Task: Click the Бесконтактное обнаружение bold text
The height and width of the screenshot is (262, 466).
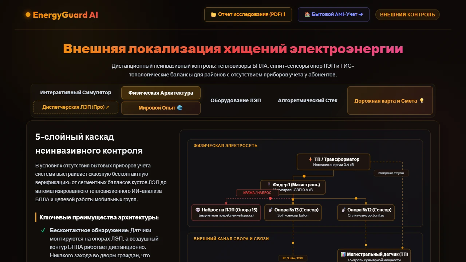Action: (x=90, y=230)
